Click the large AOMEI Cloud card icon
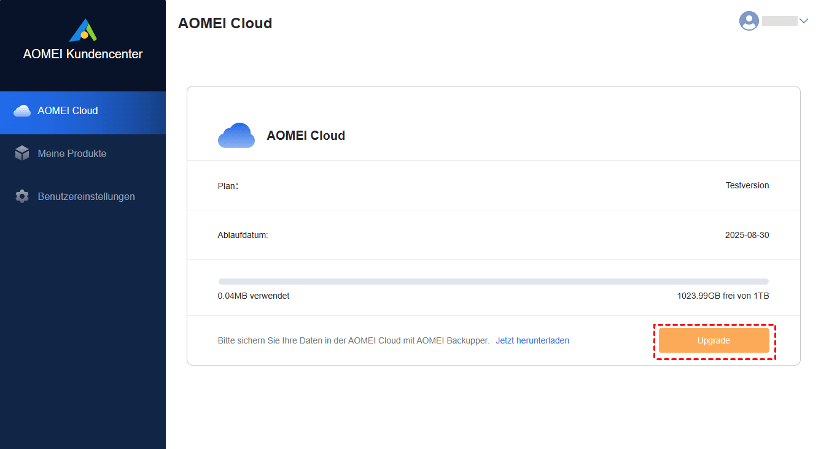The height and width of the screenshot is (449, 821). [x=236, y=136]
